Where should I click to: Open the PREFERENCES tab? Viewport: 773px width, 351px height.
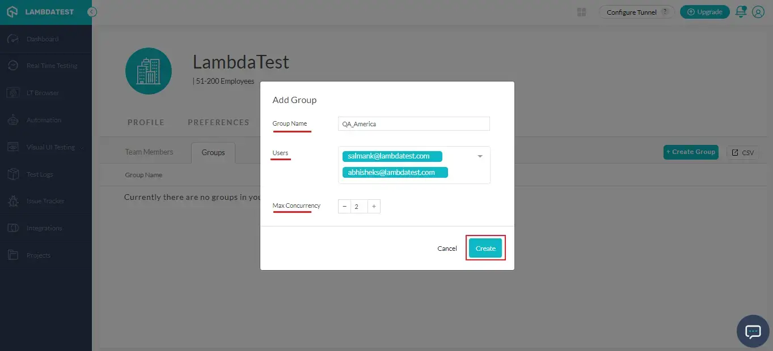click(x=218, y=122)
